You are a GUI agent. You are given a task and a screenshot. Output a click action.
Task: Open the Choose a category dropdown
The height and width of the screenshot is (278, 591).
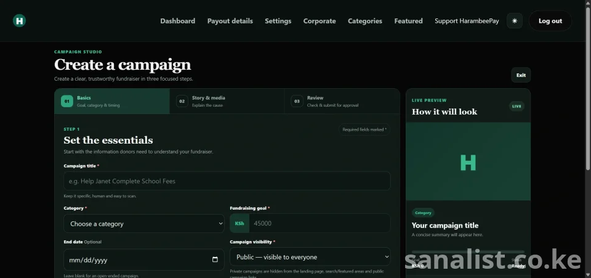point(144,224)
